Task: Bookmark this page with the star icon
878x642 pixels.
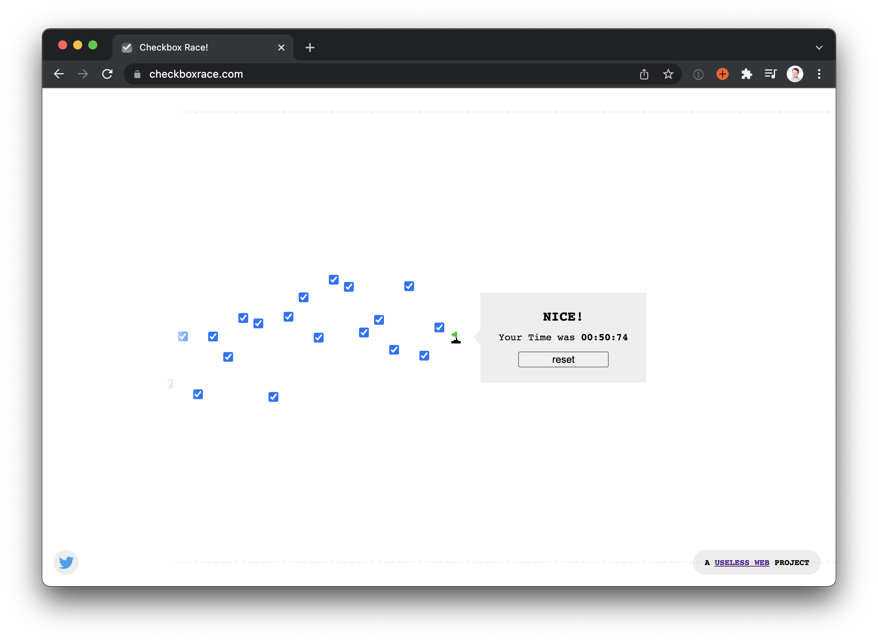Action: [668, 74]
